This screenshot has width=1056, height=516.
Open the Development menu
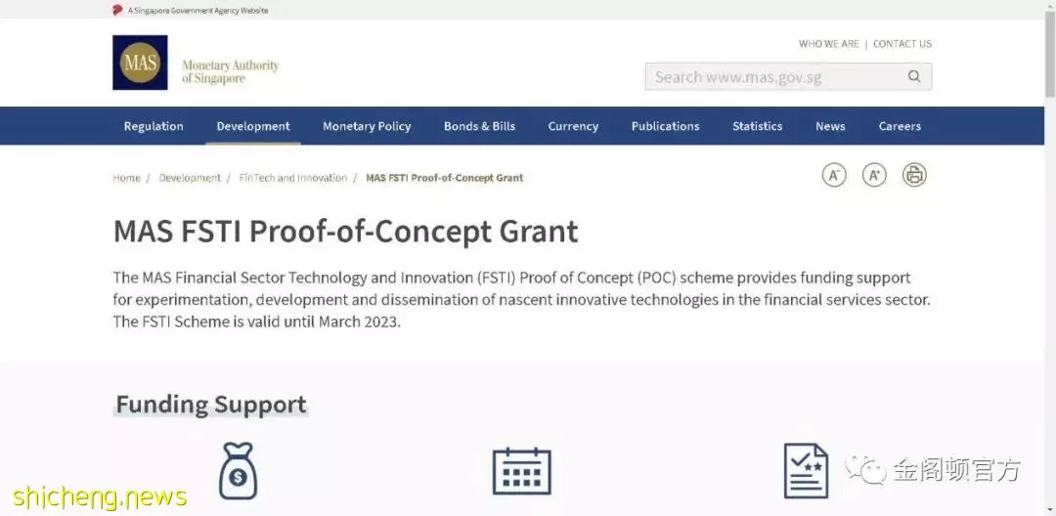pyautogui.click(x=253, y=126)
